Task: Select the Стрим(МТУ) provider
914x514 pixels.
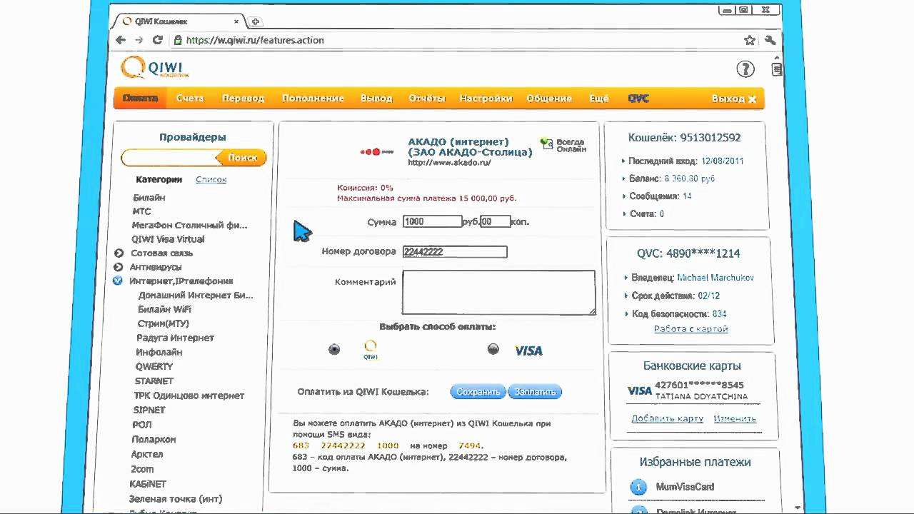Action: point(163,323)
